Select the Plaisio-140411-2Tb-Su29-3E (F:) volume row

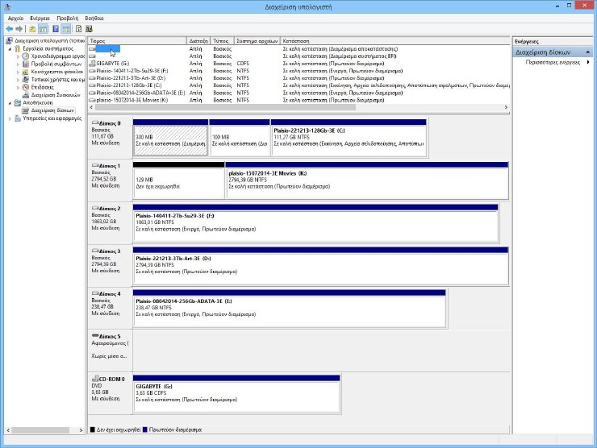(298, 71)
